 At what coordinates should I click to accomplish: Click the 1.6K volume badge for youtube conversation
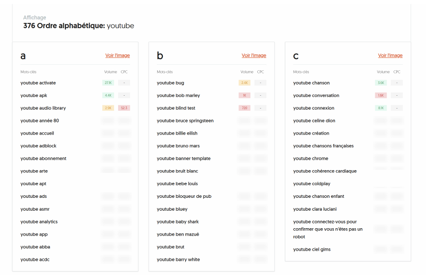pos(381,96)
